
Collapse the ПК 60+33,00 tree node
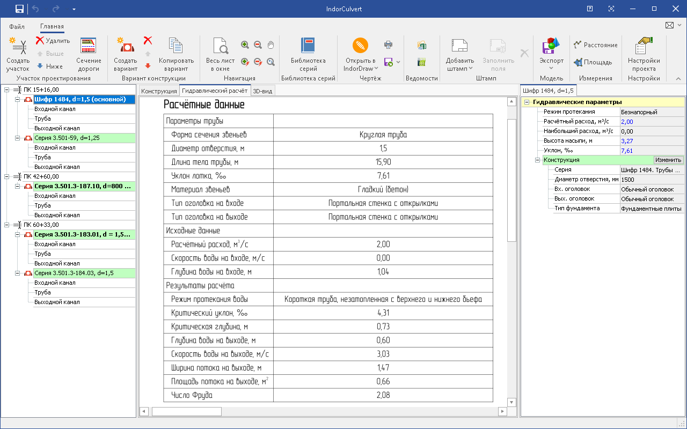click(6, 225)
